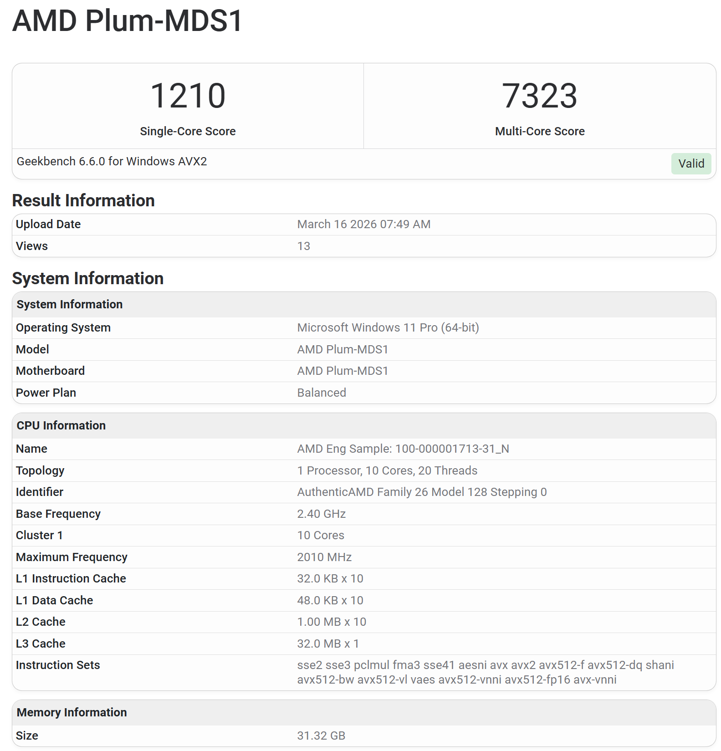Click the upload date March 16 2026 value
This screenshot has height=751, width=721.
[x=363, y=224]
